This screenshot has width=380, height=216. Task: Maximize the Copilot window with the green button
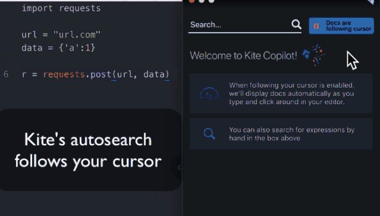click(x=212, y=1)
